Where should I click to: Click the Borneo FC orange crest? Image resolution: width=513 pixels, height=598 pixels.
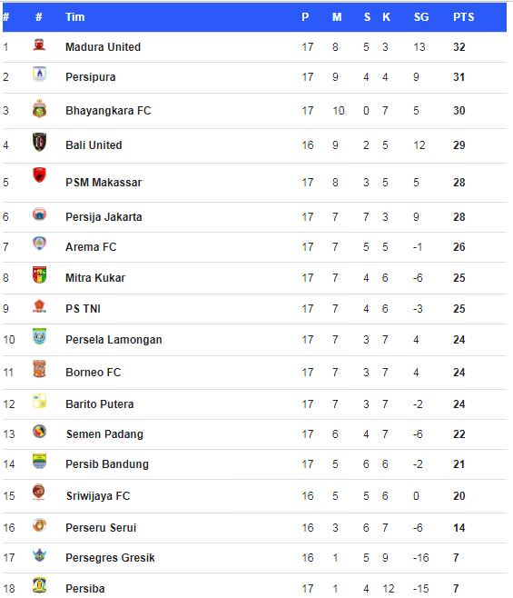click(39, 369)
